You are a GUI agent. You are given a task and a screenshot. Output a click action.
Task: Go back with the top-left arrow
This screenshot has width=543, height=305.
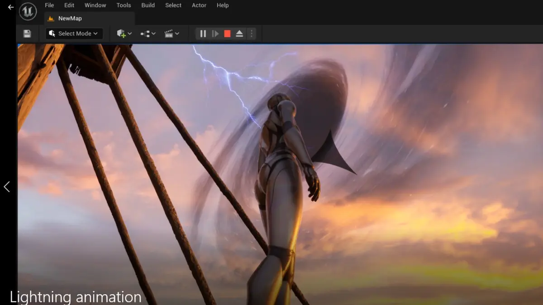[11, 7]
